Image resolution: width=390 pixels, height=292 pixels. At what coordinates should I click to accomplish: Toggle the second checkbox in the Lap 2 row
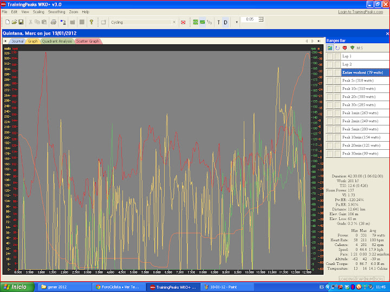[337, 64]
